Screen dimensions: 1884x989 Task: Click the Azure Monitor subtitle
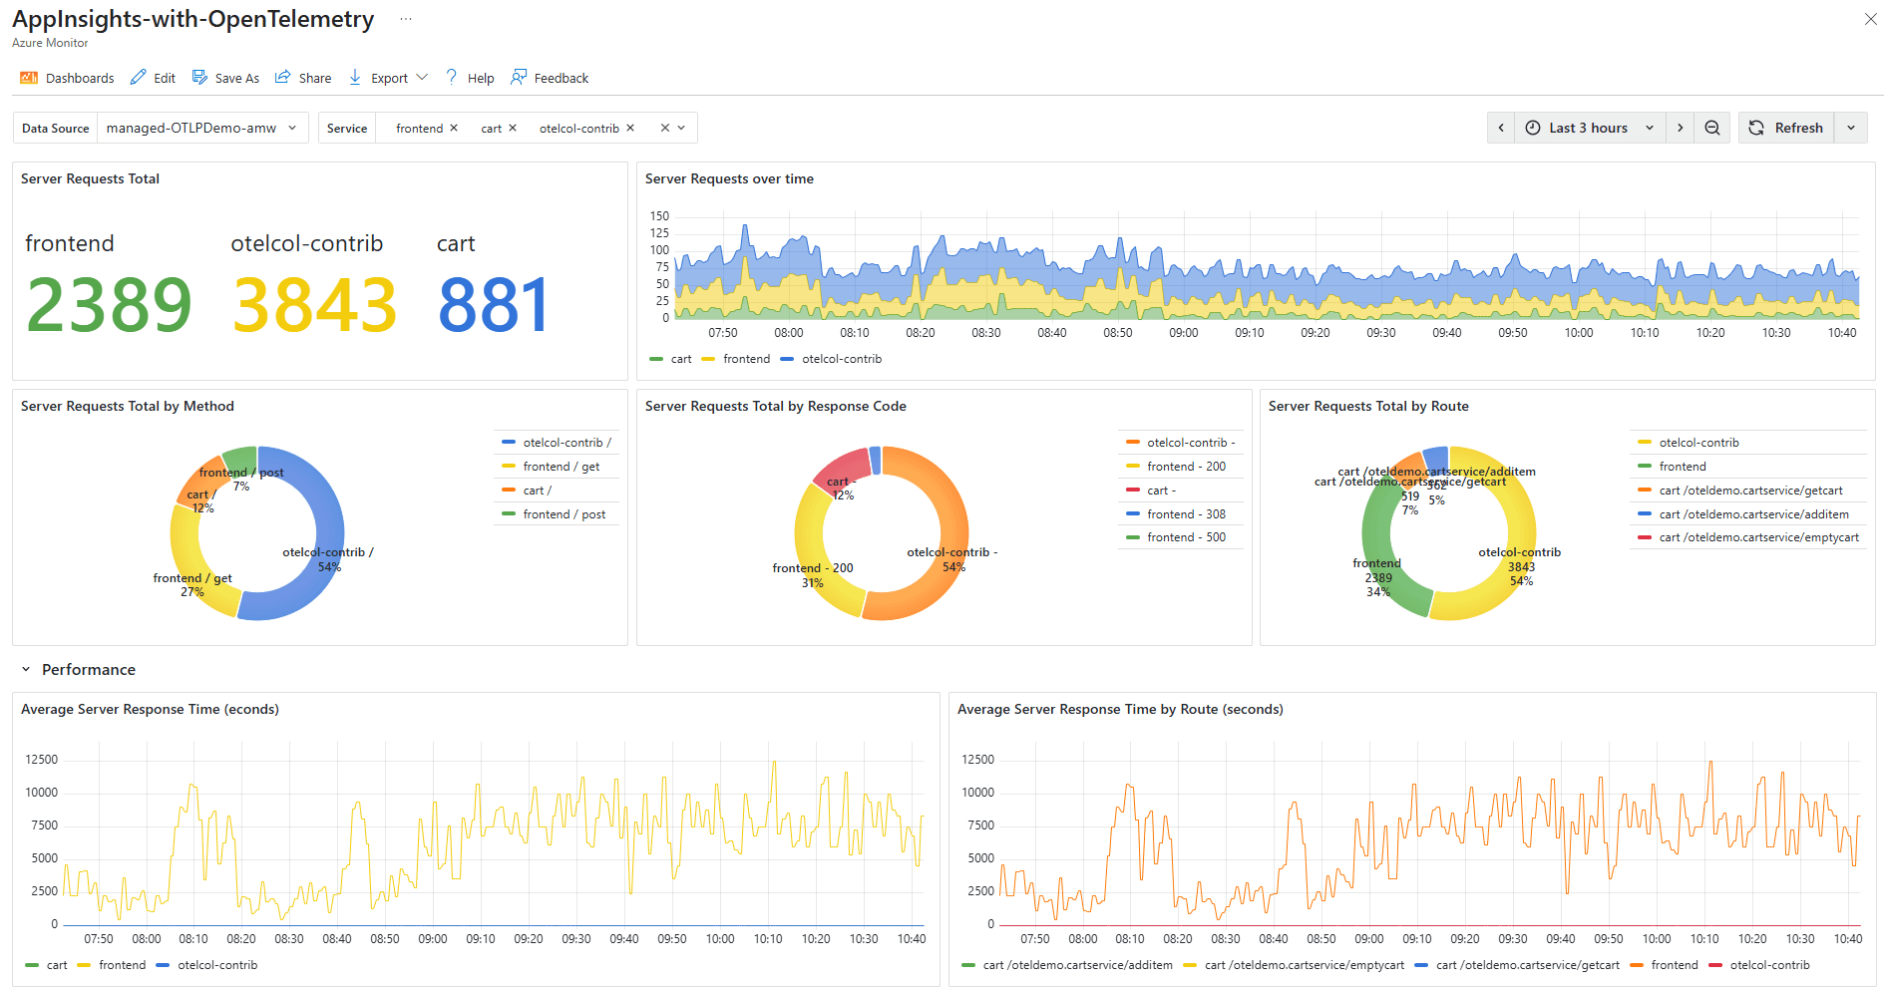(50, 43)
